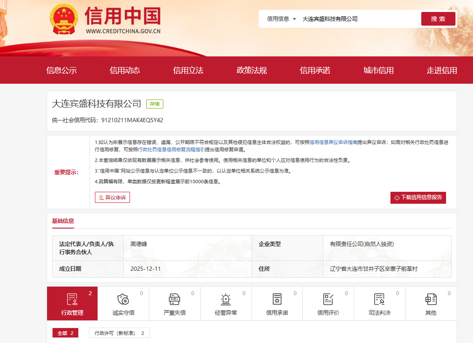This screenshot has width=473, height=343.
Task: Select the 诚实守信 shield icon
Action: pos(123,299)
